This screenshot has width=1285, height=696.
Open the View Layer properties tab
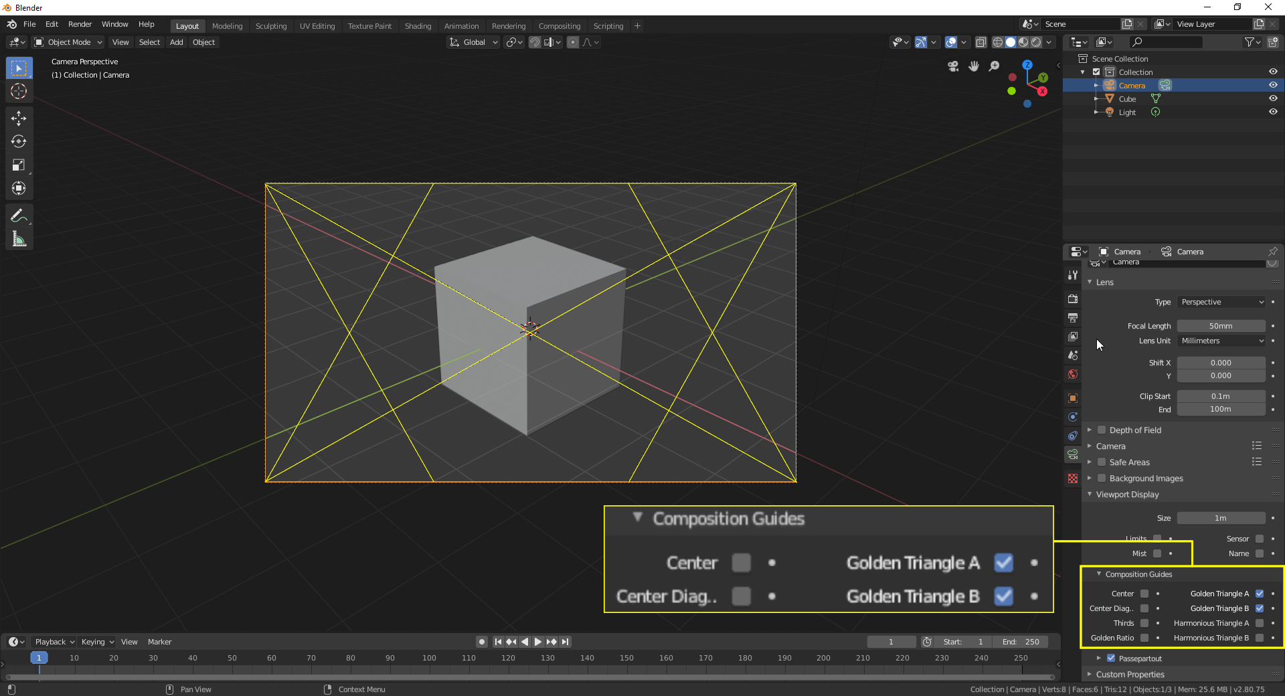pos(1073,336)
